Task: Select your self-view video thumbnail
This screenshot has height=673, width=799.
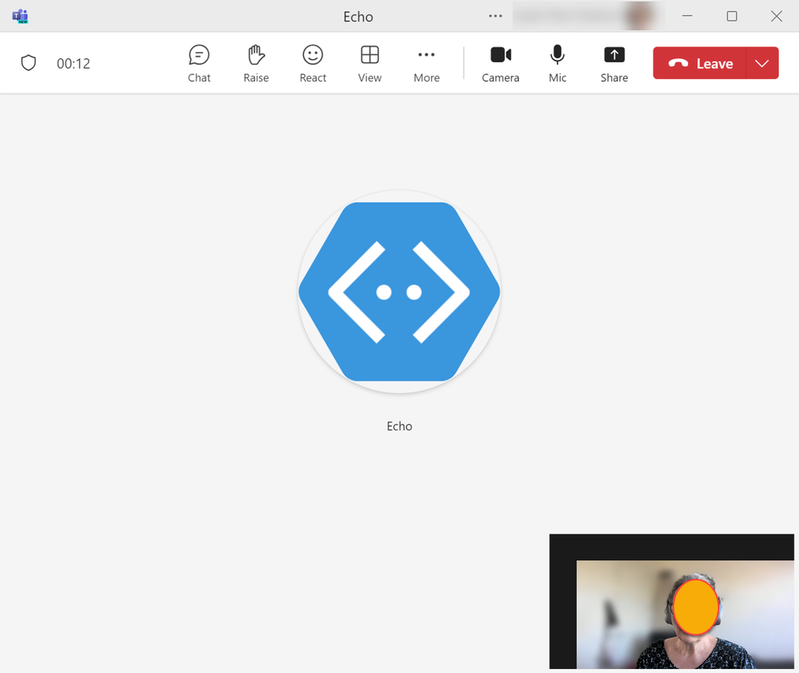Action: (x=672, y=601)
